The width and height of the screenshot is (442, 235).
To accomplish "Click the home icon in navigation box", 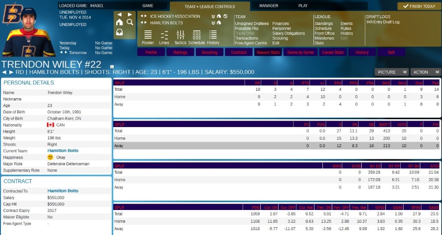I will click(x=120, y=23).
